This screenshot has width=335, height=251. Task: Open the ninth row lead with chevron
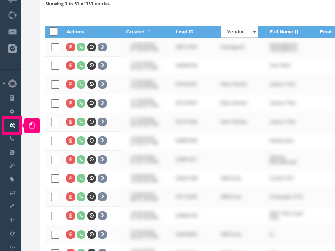[102, 197]
